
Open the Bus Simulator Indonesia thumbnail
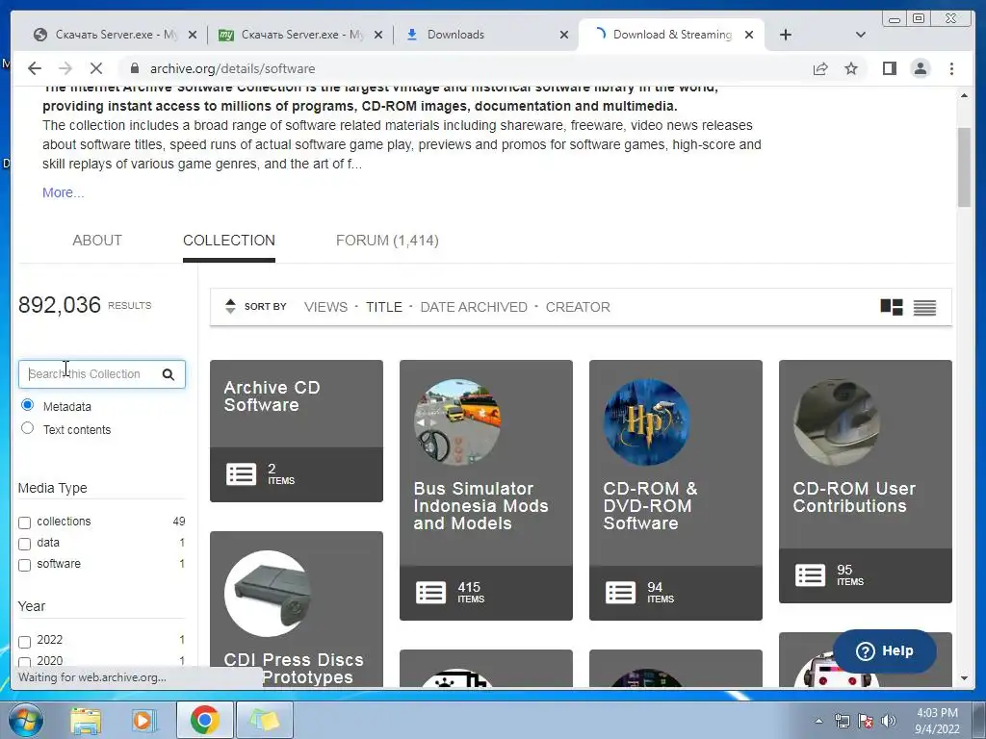(457, 421)
